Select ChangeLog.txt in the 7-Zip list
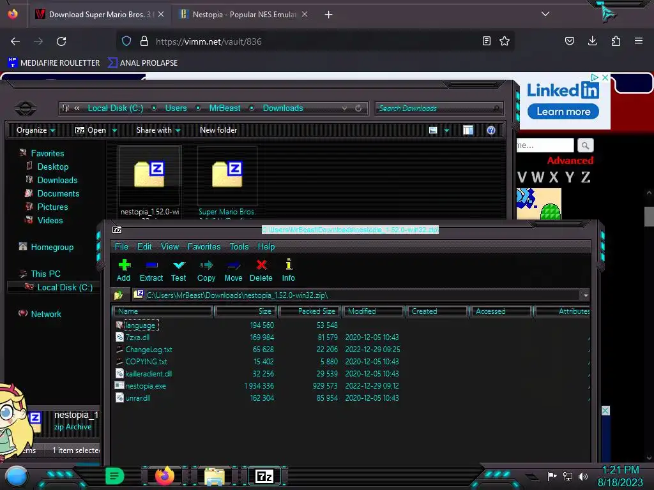 coord(148,350)
